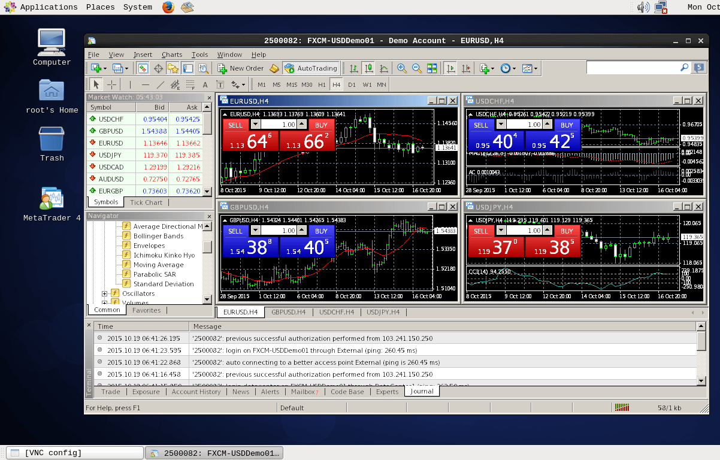Switch to Line Chart display
The image size is (720, 460).
click(x=384, y=68)
